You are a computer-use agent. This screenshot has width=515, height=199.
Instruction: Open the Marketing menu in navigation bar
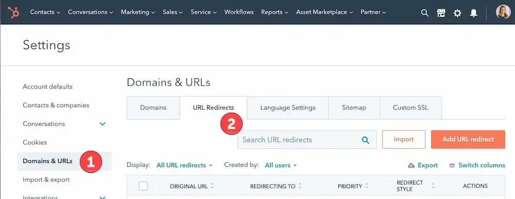pos(138,12)
